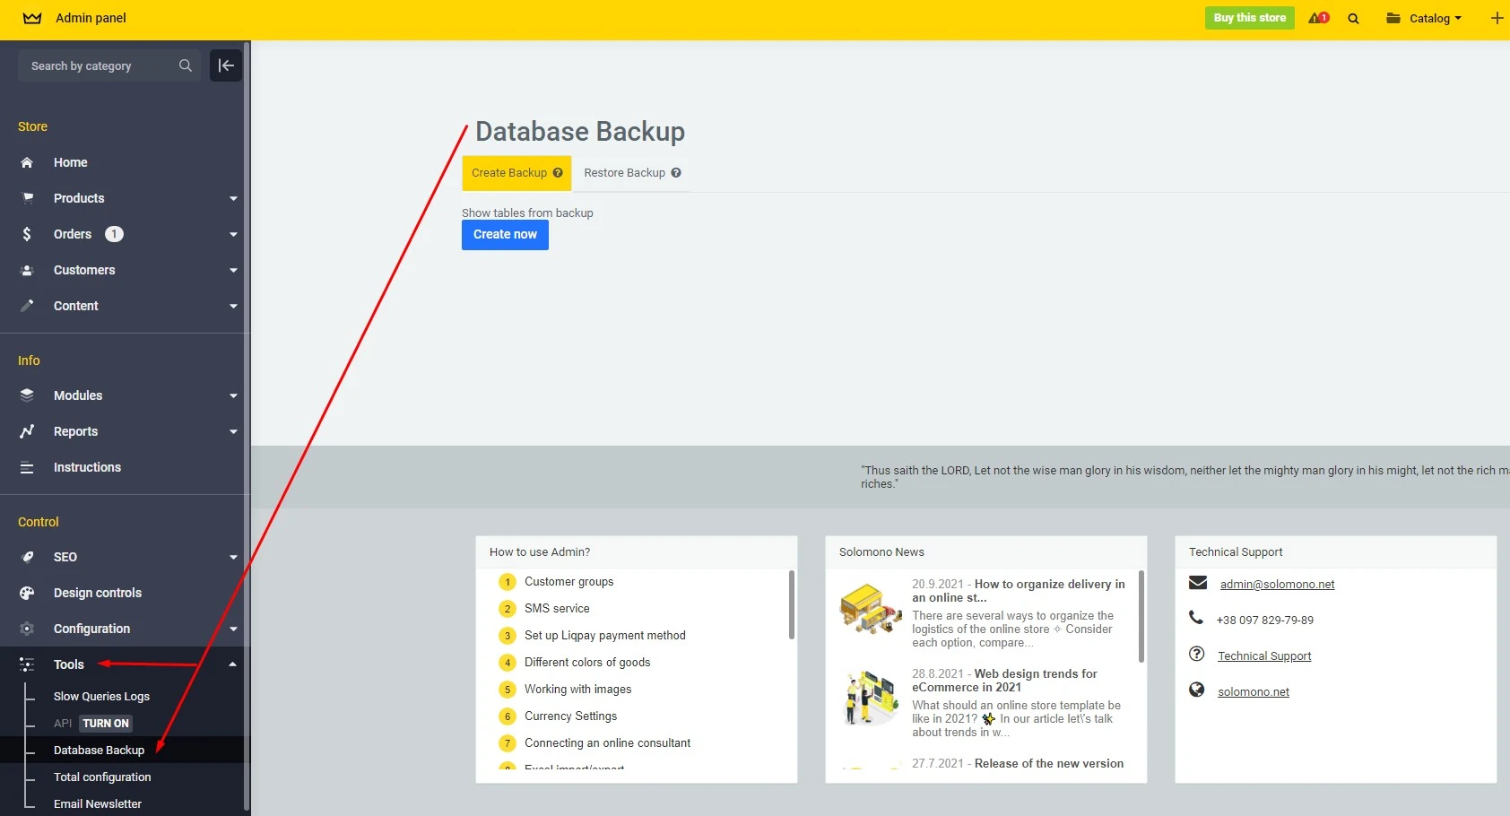The image size is (1510, 816).
Task: Click the Create now button
Action: [x=505, y=234]
